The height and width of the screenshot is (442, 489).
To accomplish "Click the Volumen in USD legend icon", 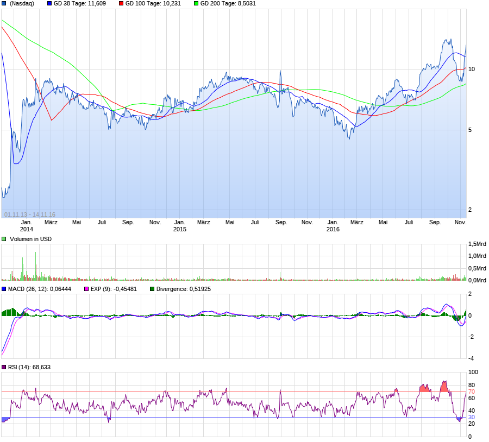I will (x=4, y=239).
